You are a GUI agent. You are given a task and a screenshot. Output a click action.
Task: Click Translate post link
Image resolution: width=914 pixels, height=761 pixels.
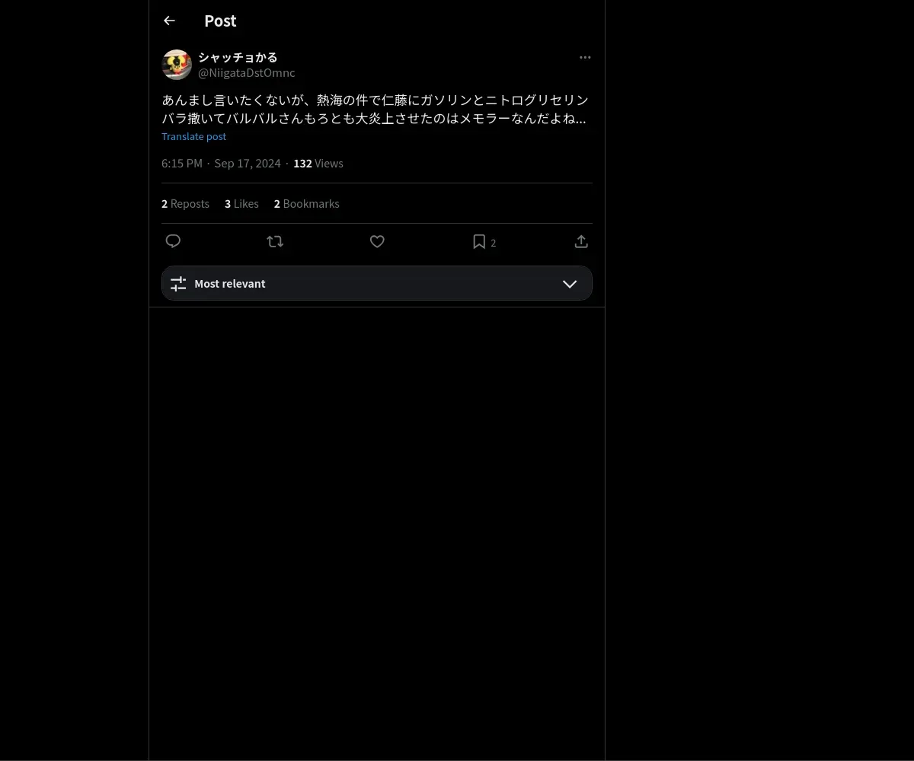[194, 136]
